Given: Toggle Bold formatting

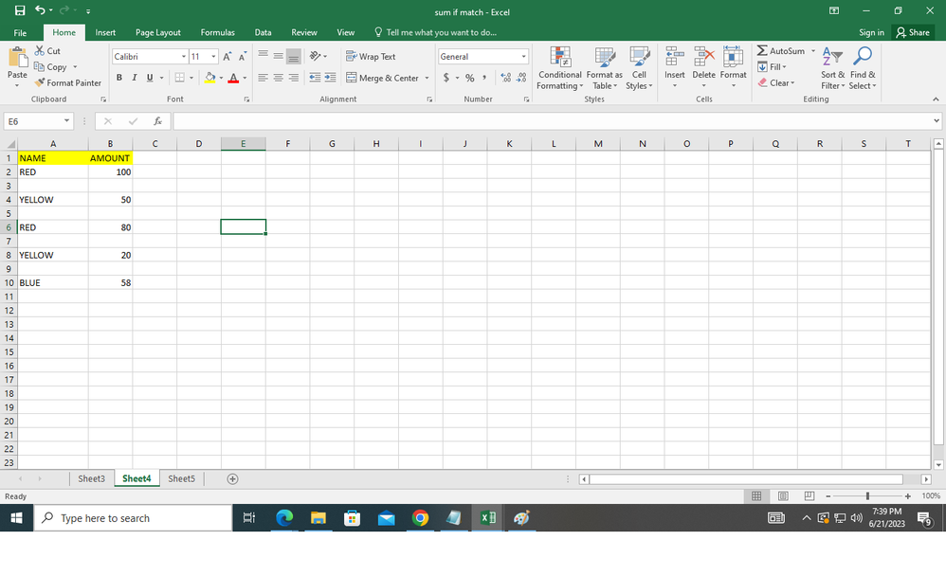Looking at the screenshot, I should click(118, 78).
